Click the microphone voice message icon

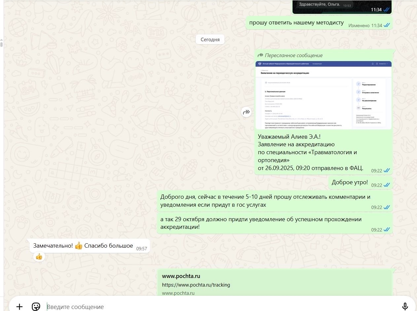[x=405, y=307]
